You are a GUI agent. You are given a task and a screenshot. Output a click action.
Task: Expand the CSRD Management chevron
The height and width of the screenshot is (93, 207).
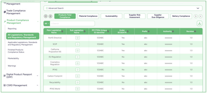(37, 85)
